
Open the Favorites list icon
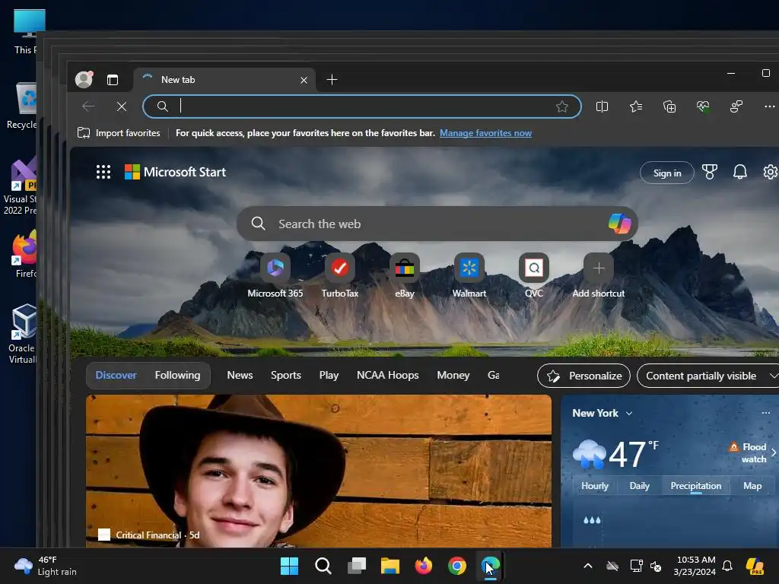636,106
